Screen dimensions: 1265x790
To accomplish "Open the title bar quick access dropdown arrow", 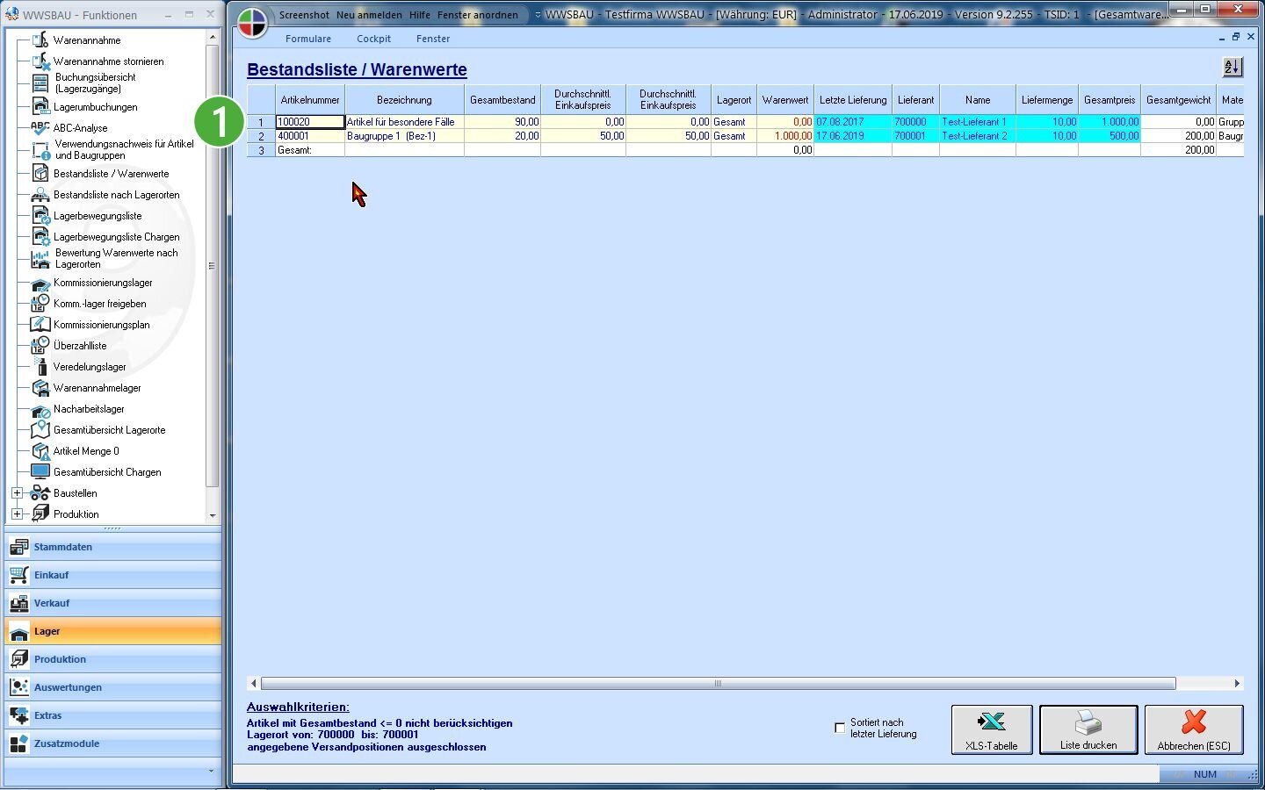I will point(538,15).
